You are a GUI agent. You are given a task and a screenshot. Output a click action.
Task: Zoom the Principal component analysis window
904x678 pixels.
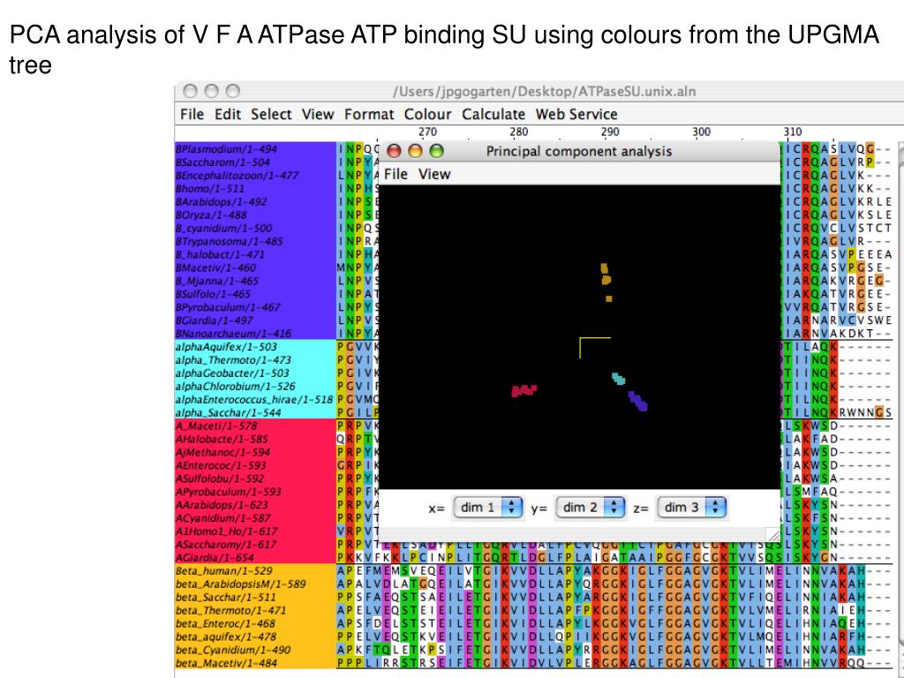click(x=436, y=151)
